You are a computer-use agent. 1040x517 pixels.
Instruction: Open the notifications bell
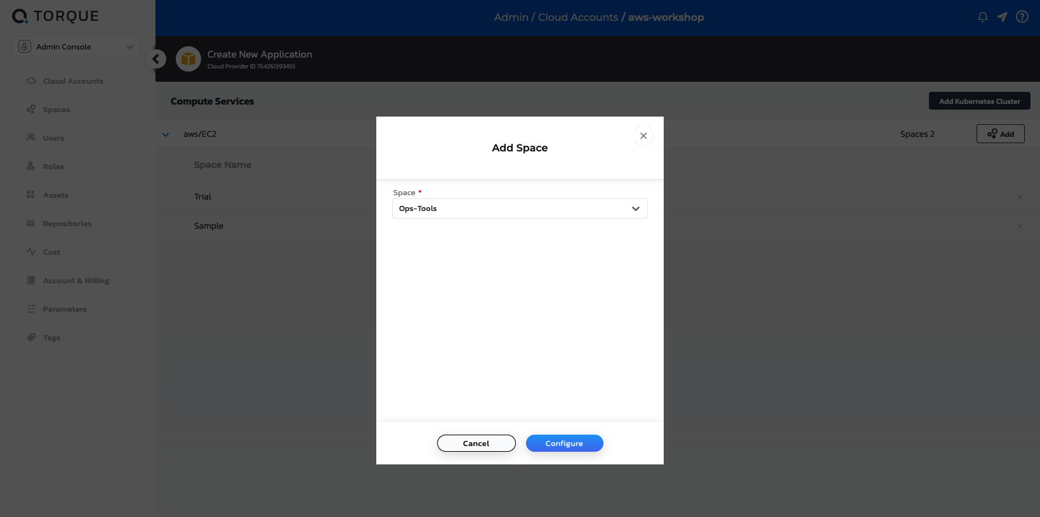pos(983,17)
